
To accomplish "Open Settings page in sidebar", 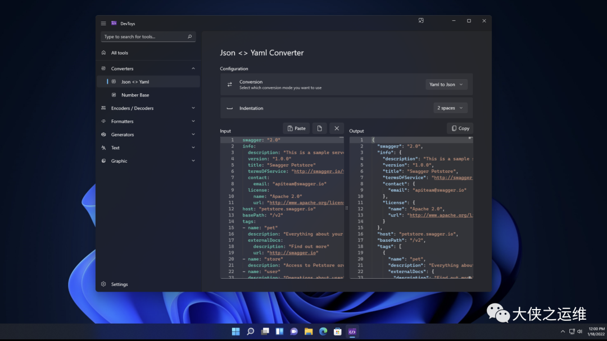I will click(148, 284).
